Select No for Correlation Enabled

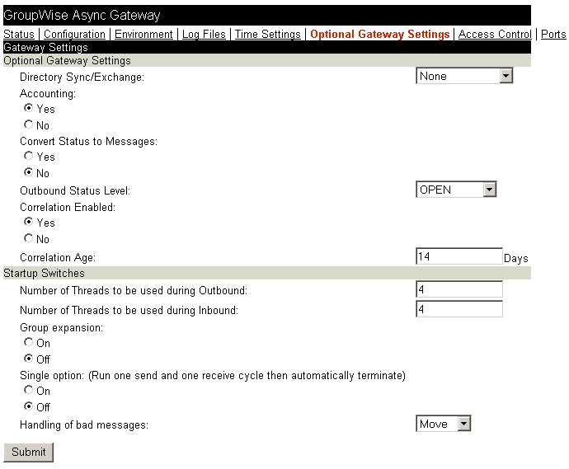tap(28, 238)
